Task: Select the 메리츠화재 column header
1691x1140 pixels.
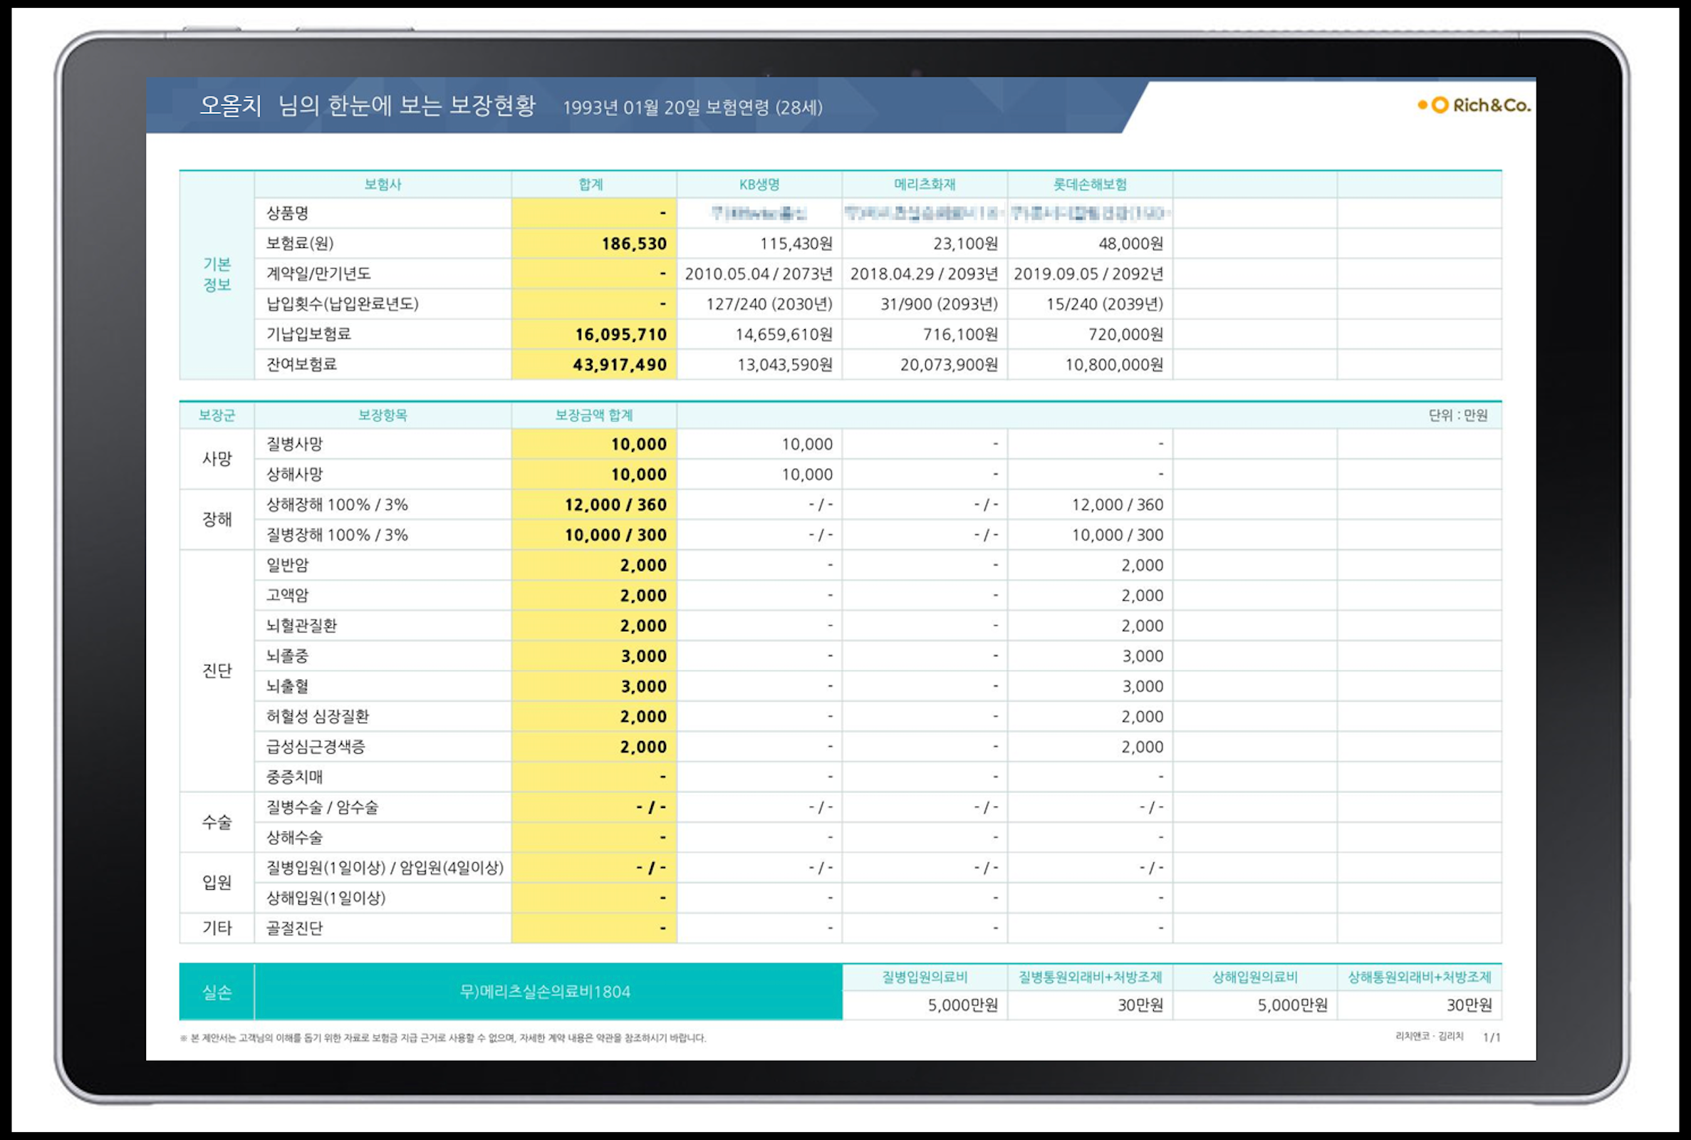Action: tap(924, 185)
